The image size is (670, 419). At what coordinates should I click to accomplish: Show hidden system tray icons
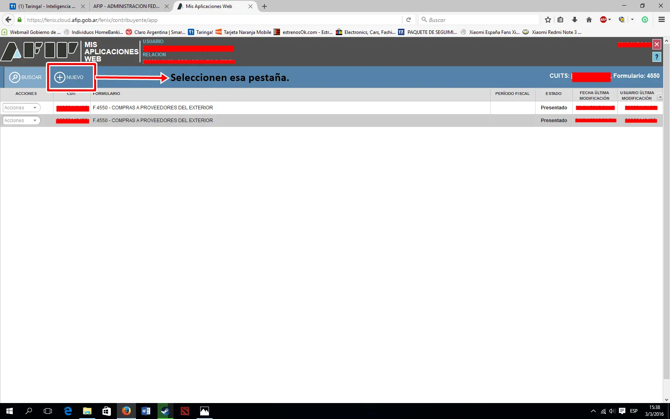[593, 411]
